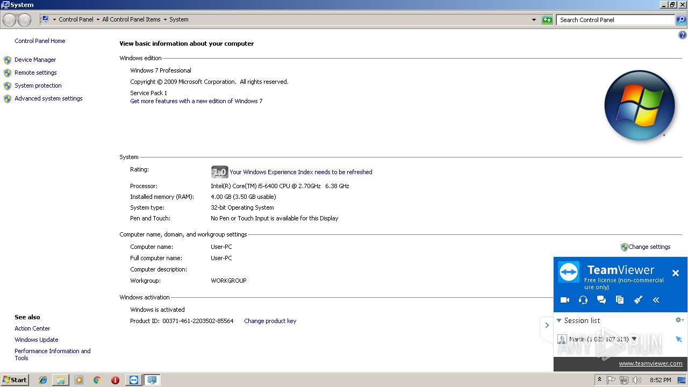Show hidden tray icons

pos(599,380)
